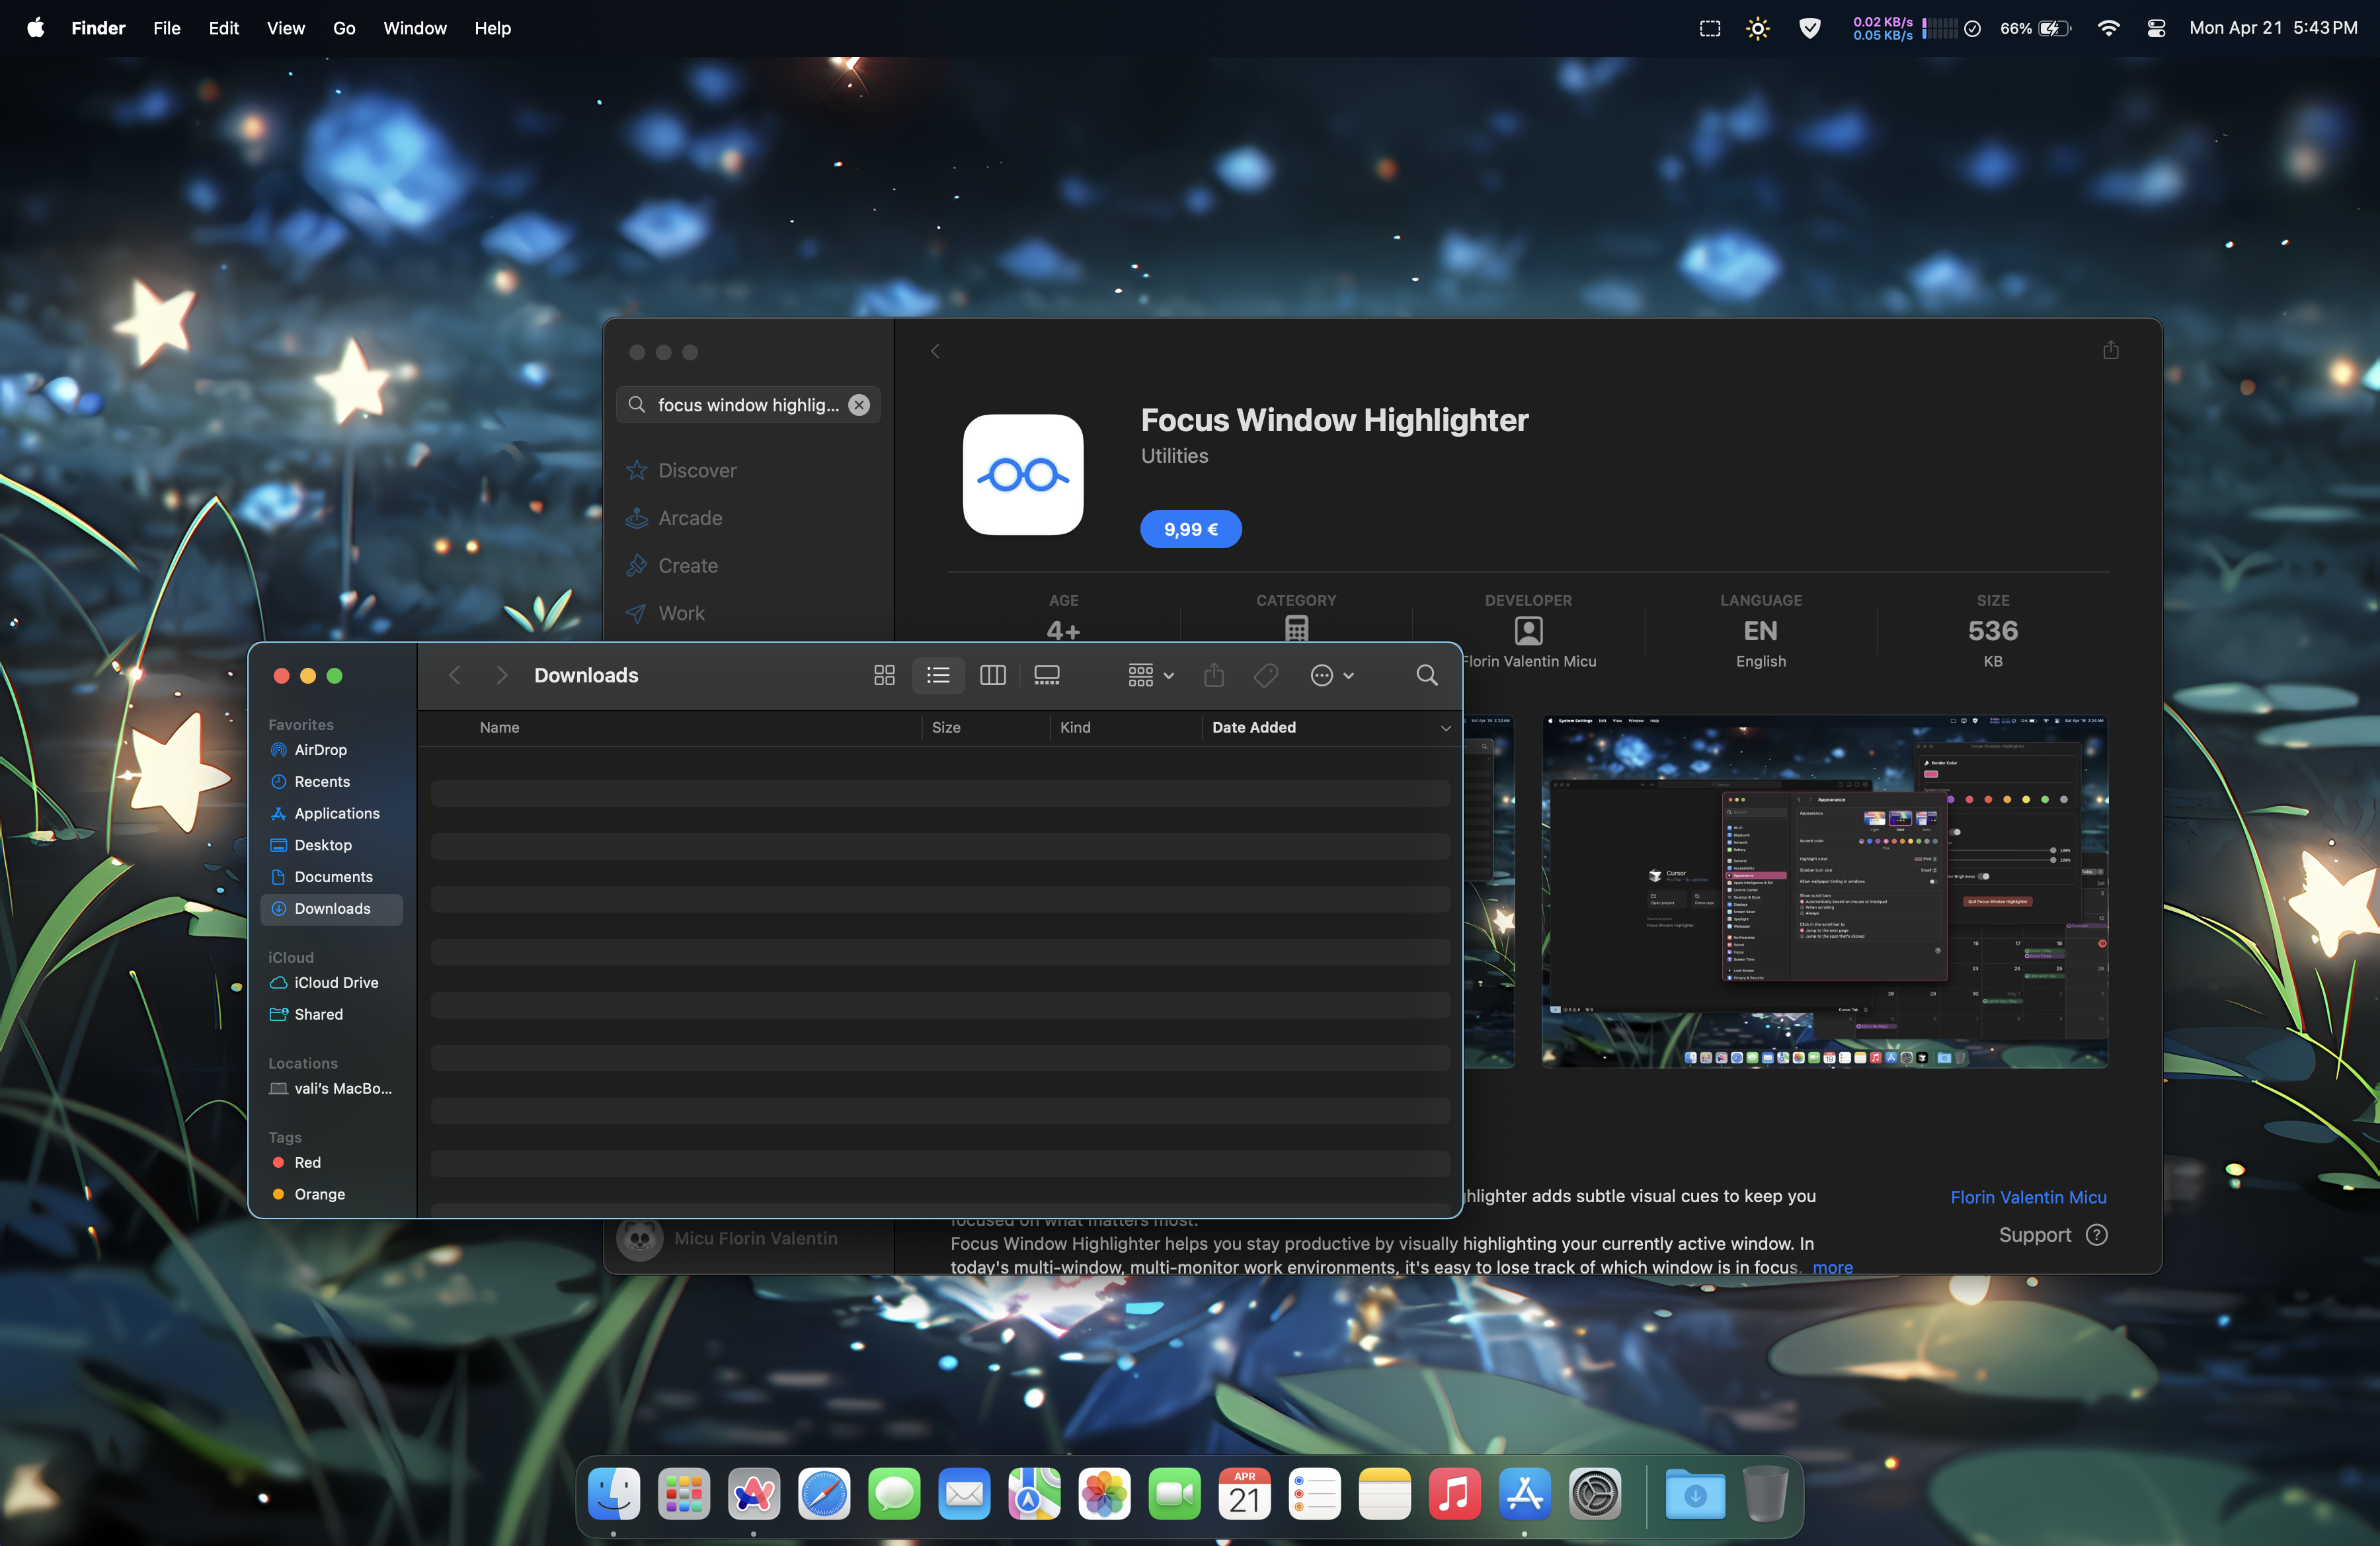Open the Go menu

coord(344,28)
